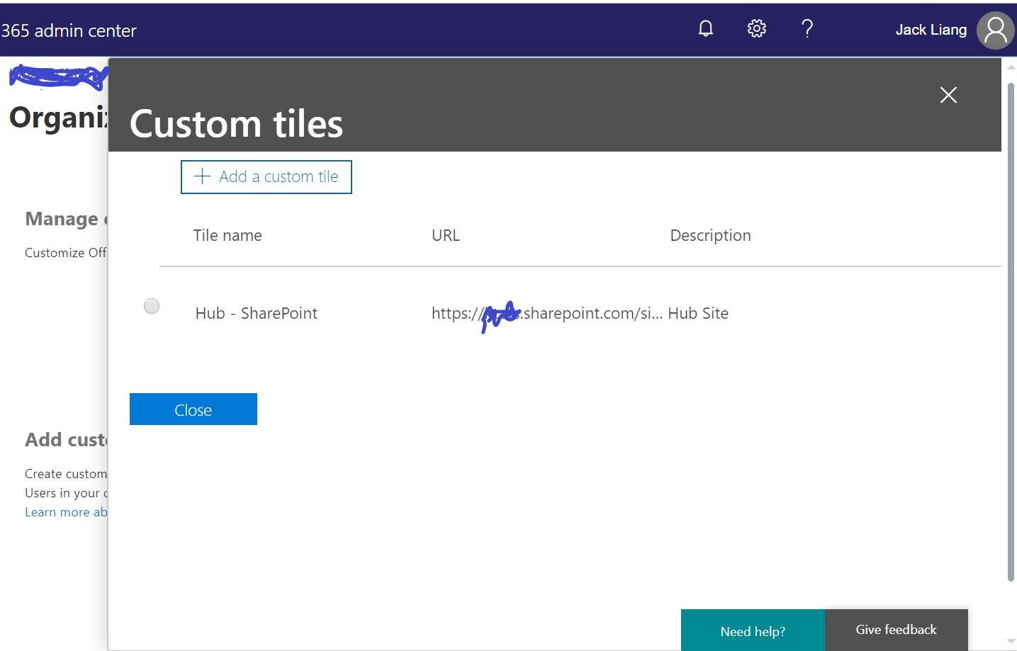Select the Hub - SharePoint radio button
1017x651 pixels.
click(x=152, y=306)
